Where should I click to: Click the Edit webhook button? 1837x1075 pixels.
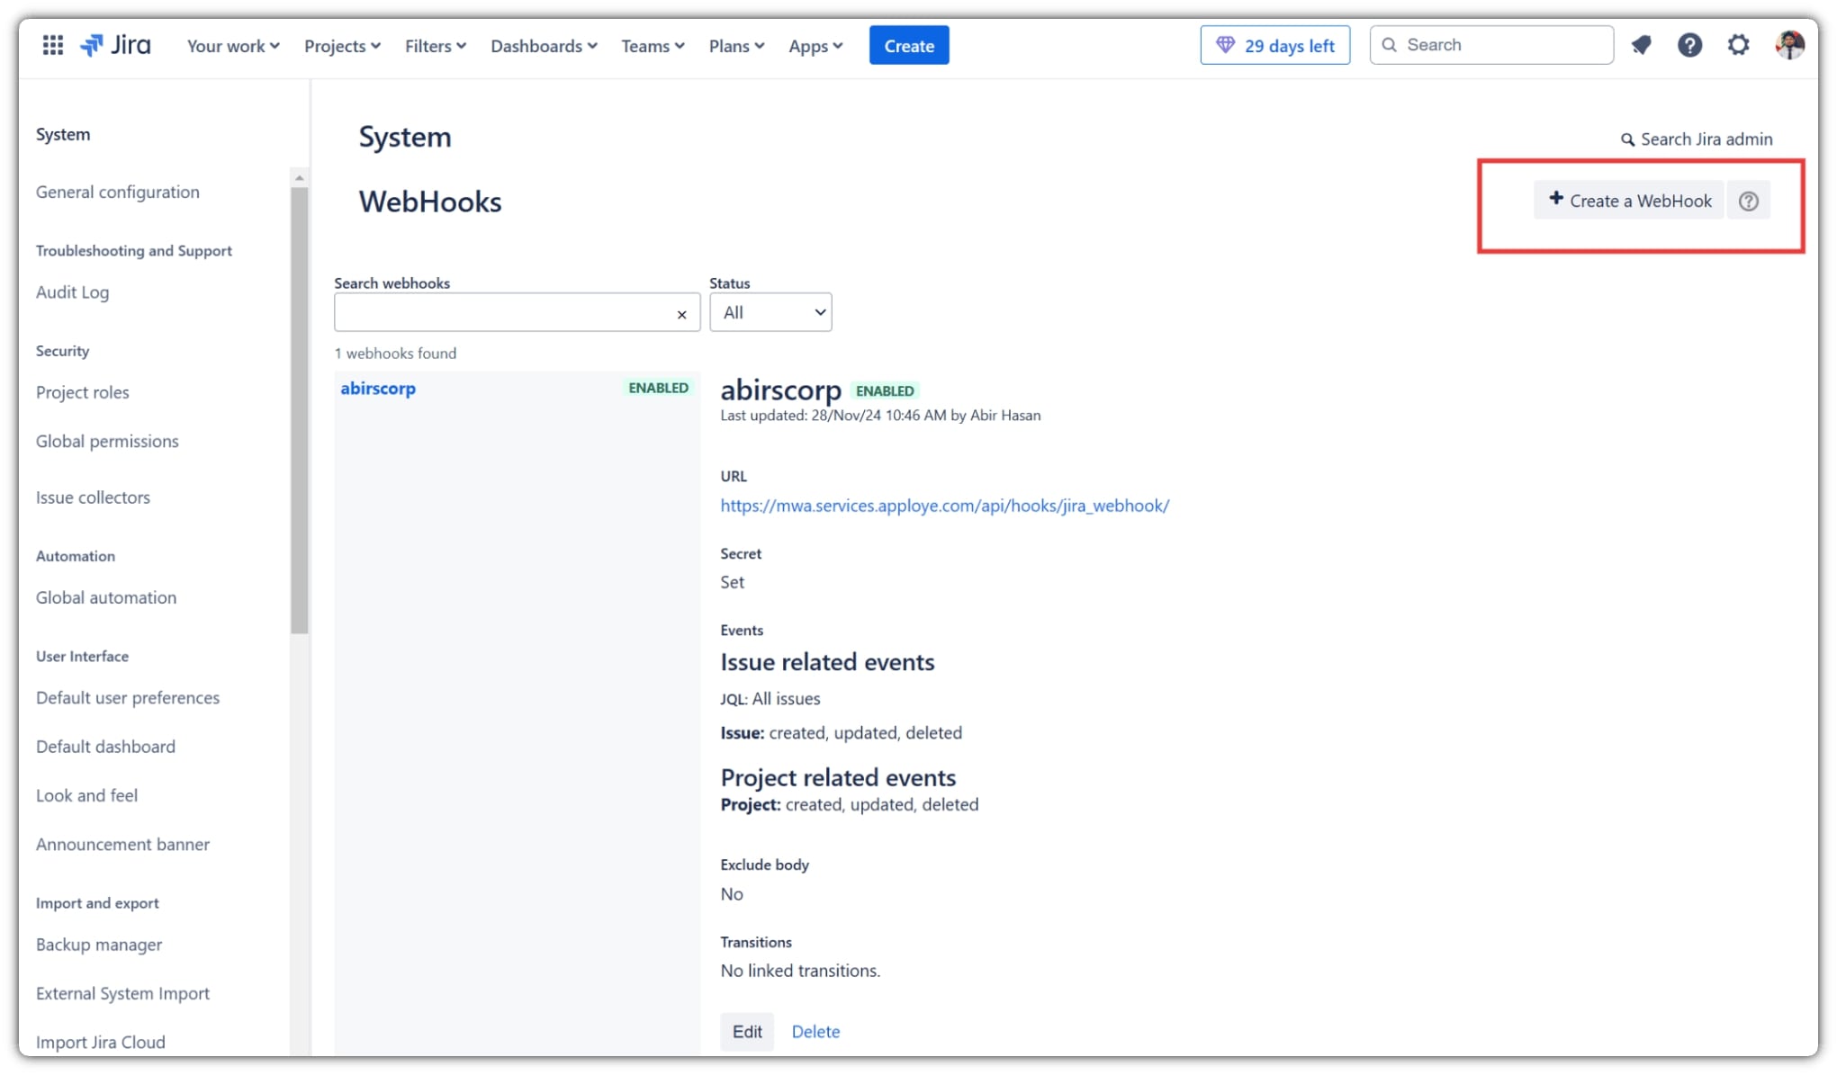point(746,1032)
